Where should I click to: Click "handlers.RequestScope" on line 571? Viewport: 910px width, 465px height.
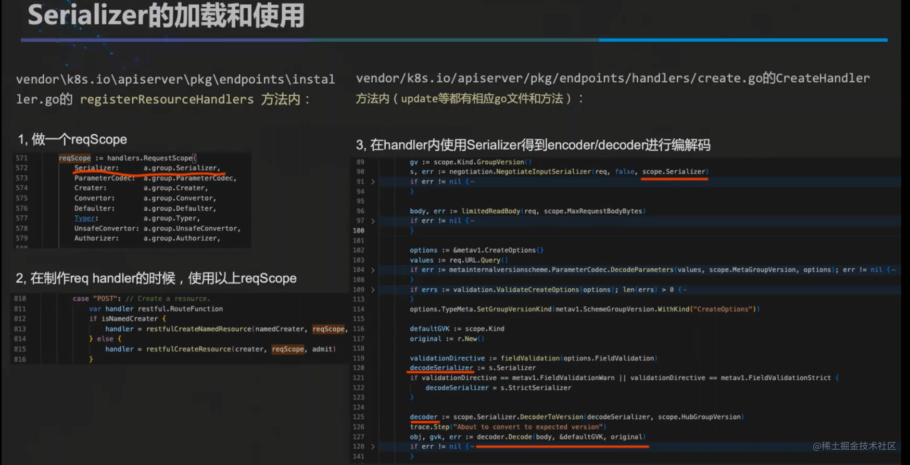tap(150, 158)
